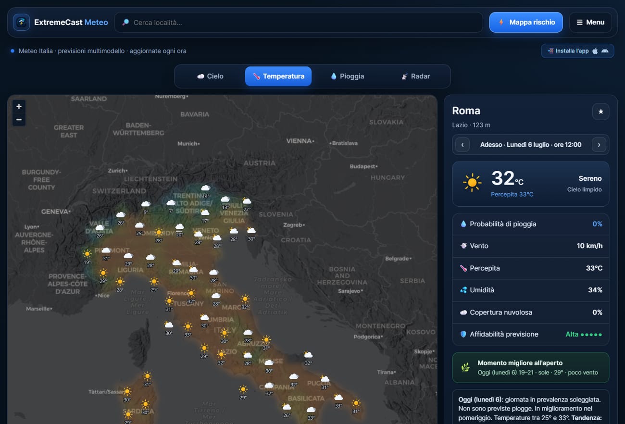Click the cloud marker showing 9° in the Alps
The height and width of the screenshot is (424, 625).
click(146, 207)
